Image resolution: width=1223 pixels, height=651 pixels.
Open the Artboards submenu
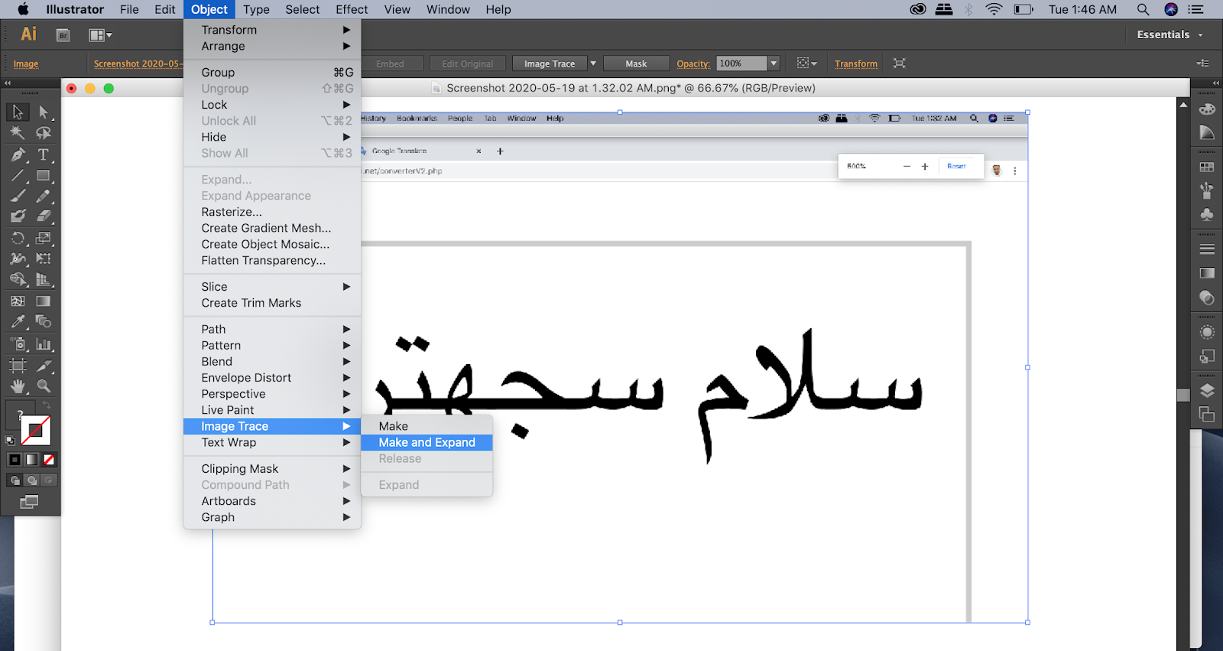pyautogui.click(x=272, y=501)
